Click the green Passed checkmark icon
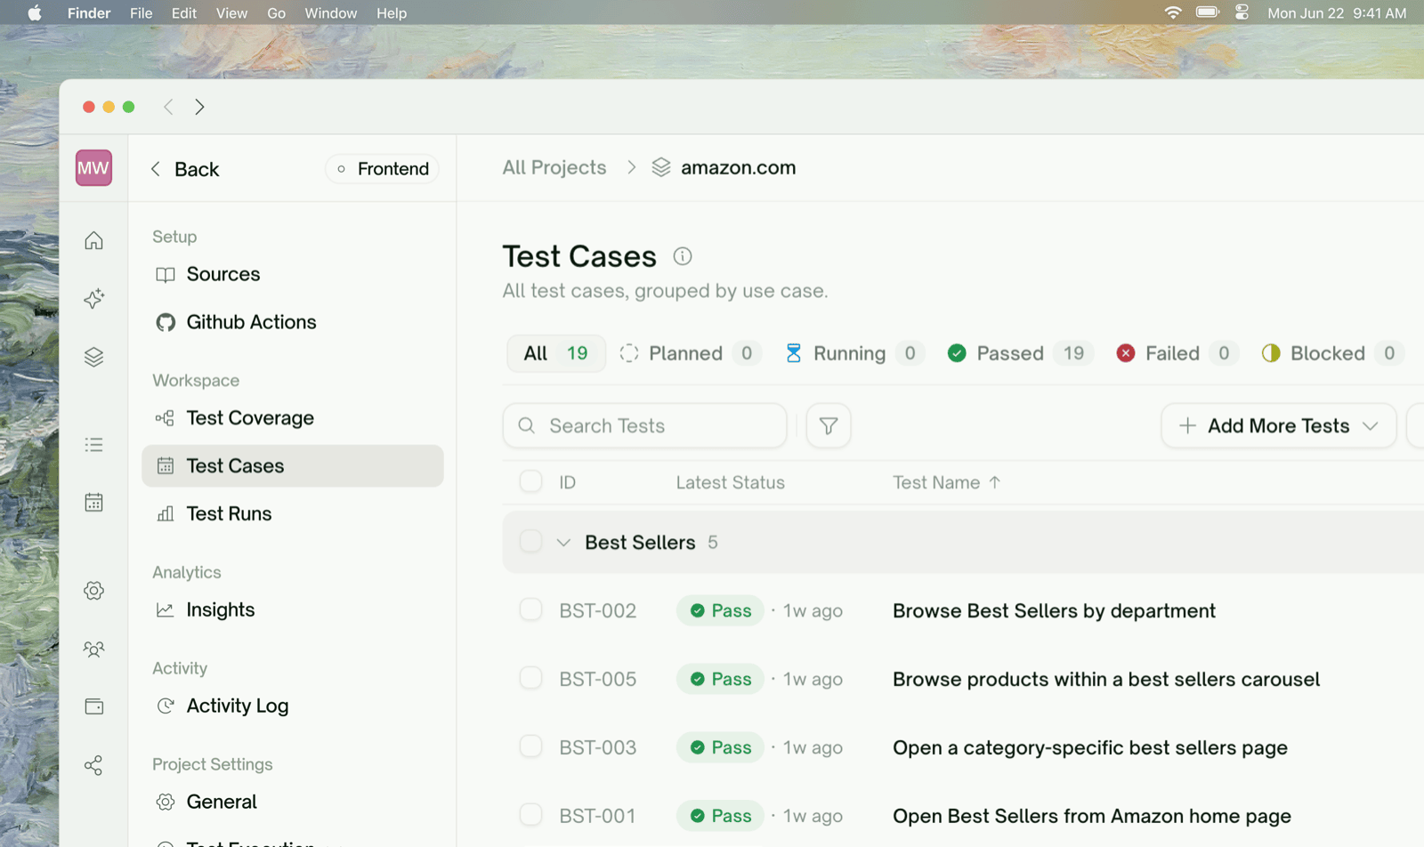 click(x=957, y=353)
